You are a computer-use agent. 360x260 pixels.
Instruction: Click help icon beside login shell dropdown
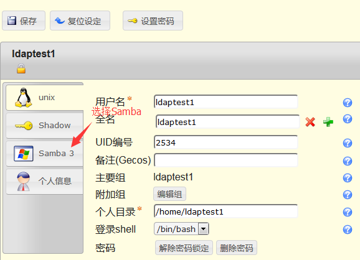[348, 230]
